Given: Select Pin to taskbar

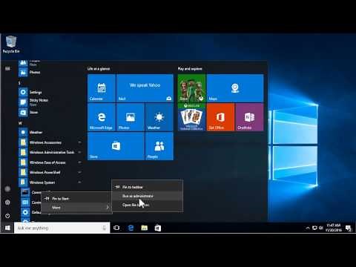Looking at the screenshot, I should coord(148,187).
